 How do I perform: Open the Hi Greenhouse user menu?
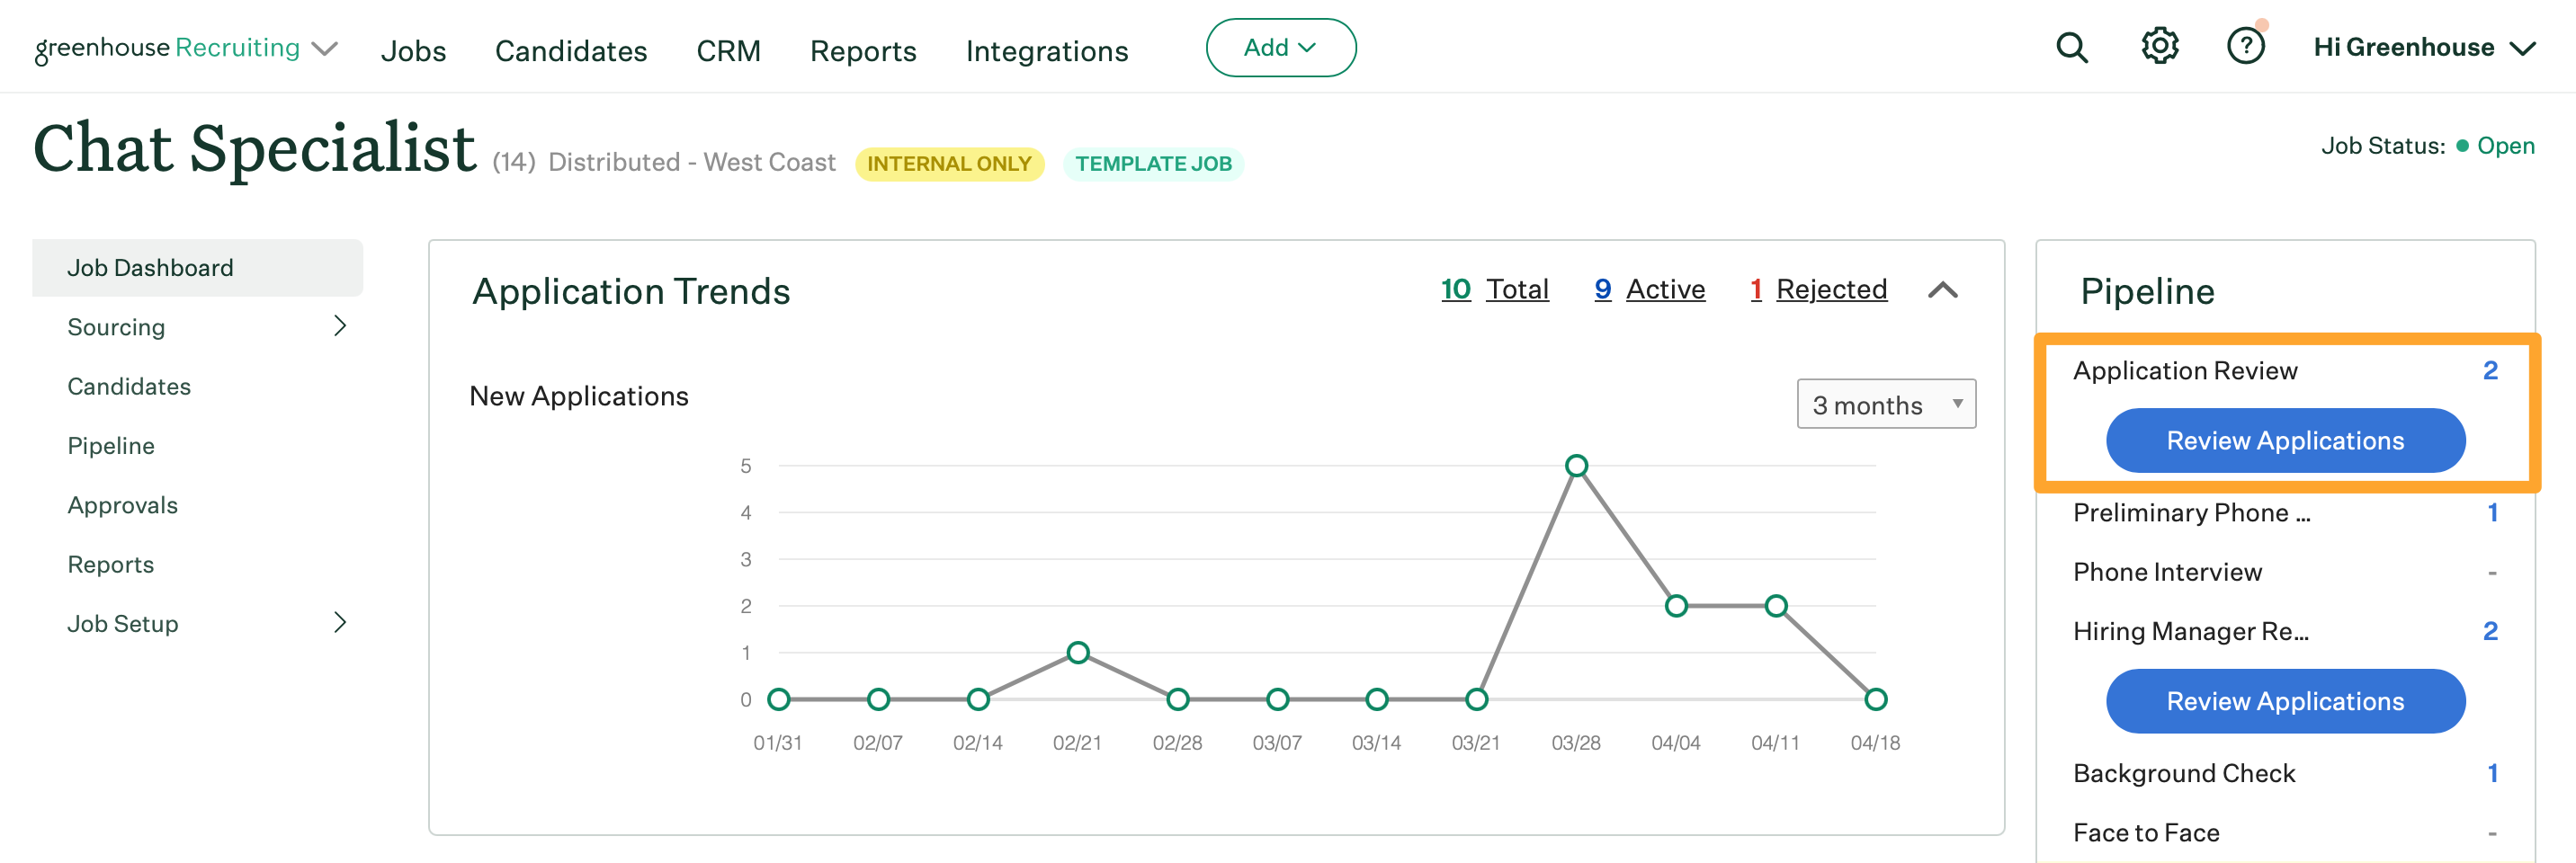click(x=2423, y=48)
